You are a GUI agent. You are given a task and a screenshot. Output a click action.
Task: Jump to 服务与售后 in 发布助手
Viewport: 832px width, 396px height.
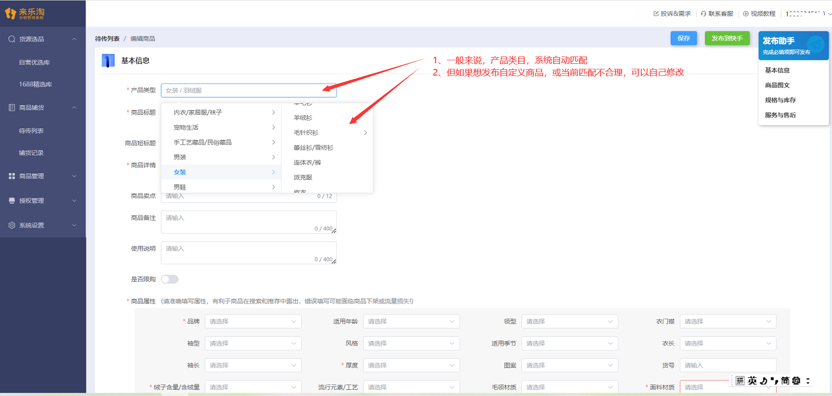tap(780, 115)
